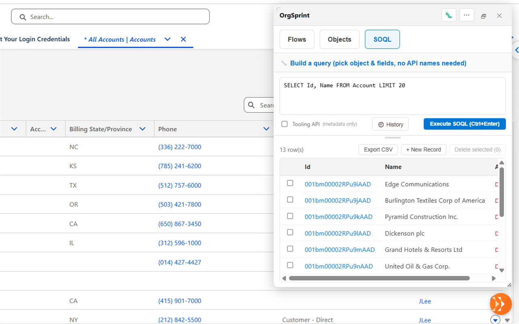Tick the Dickenson plc row checkbox
The width and height of the screenshot is (519, 324).
(290, 232)
